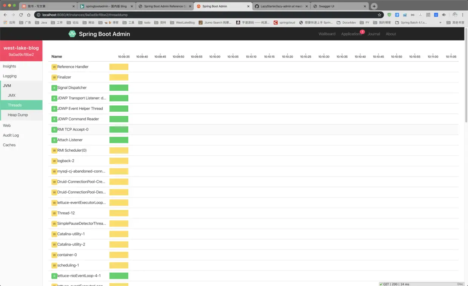The height and width of the screenshot is (286, 468).
Task: Bookmark this page with the star icon
Action: (379, 15)
